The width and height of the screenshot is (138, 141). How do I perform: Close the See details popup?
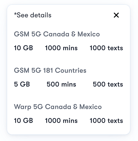[x=116, y=15]
